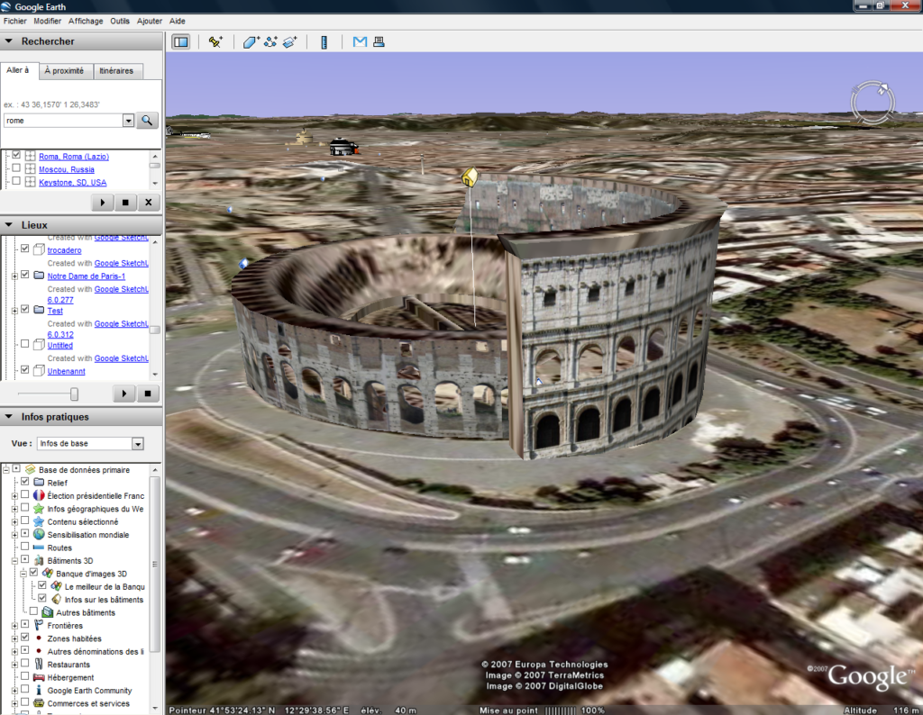Click the French flag election layer icon

click(x=39, y=495)
